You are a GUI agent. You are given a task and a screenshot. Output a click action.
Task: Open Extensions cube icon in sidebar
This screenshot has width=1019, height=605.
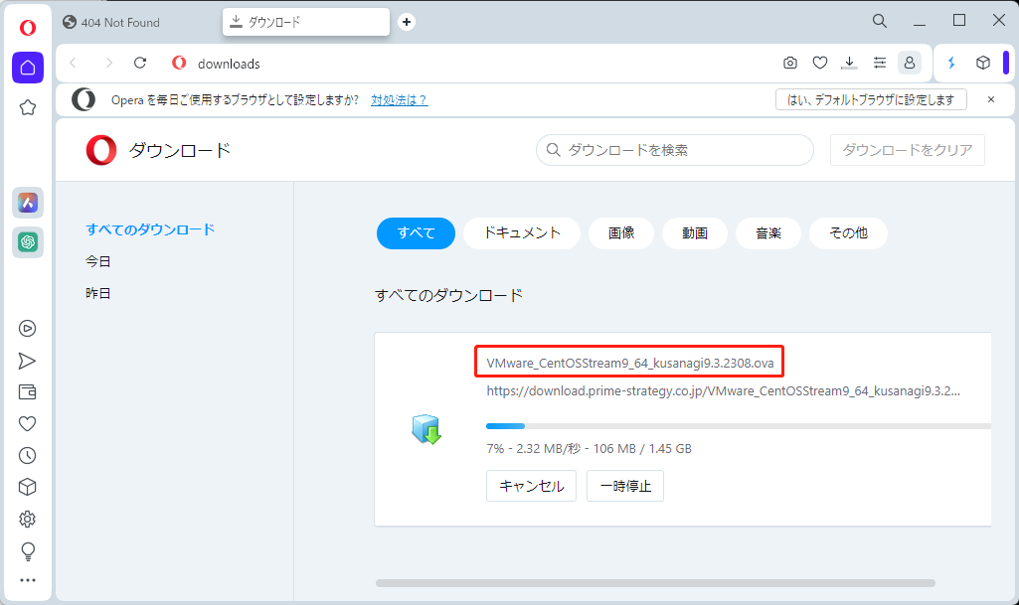pos(27,487)
